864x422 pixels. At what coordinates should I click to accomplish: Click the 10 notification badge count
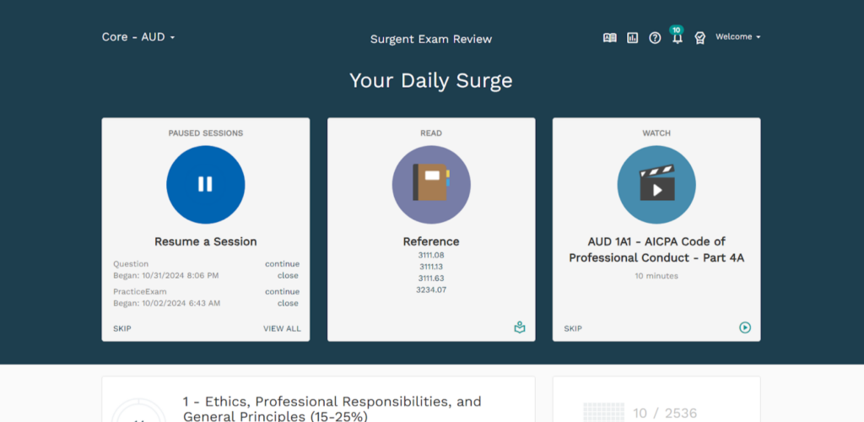pos(677,30)
